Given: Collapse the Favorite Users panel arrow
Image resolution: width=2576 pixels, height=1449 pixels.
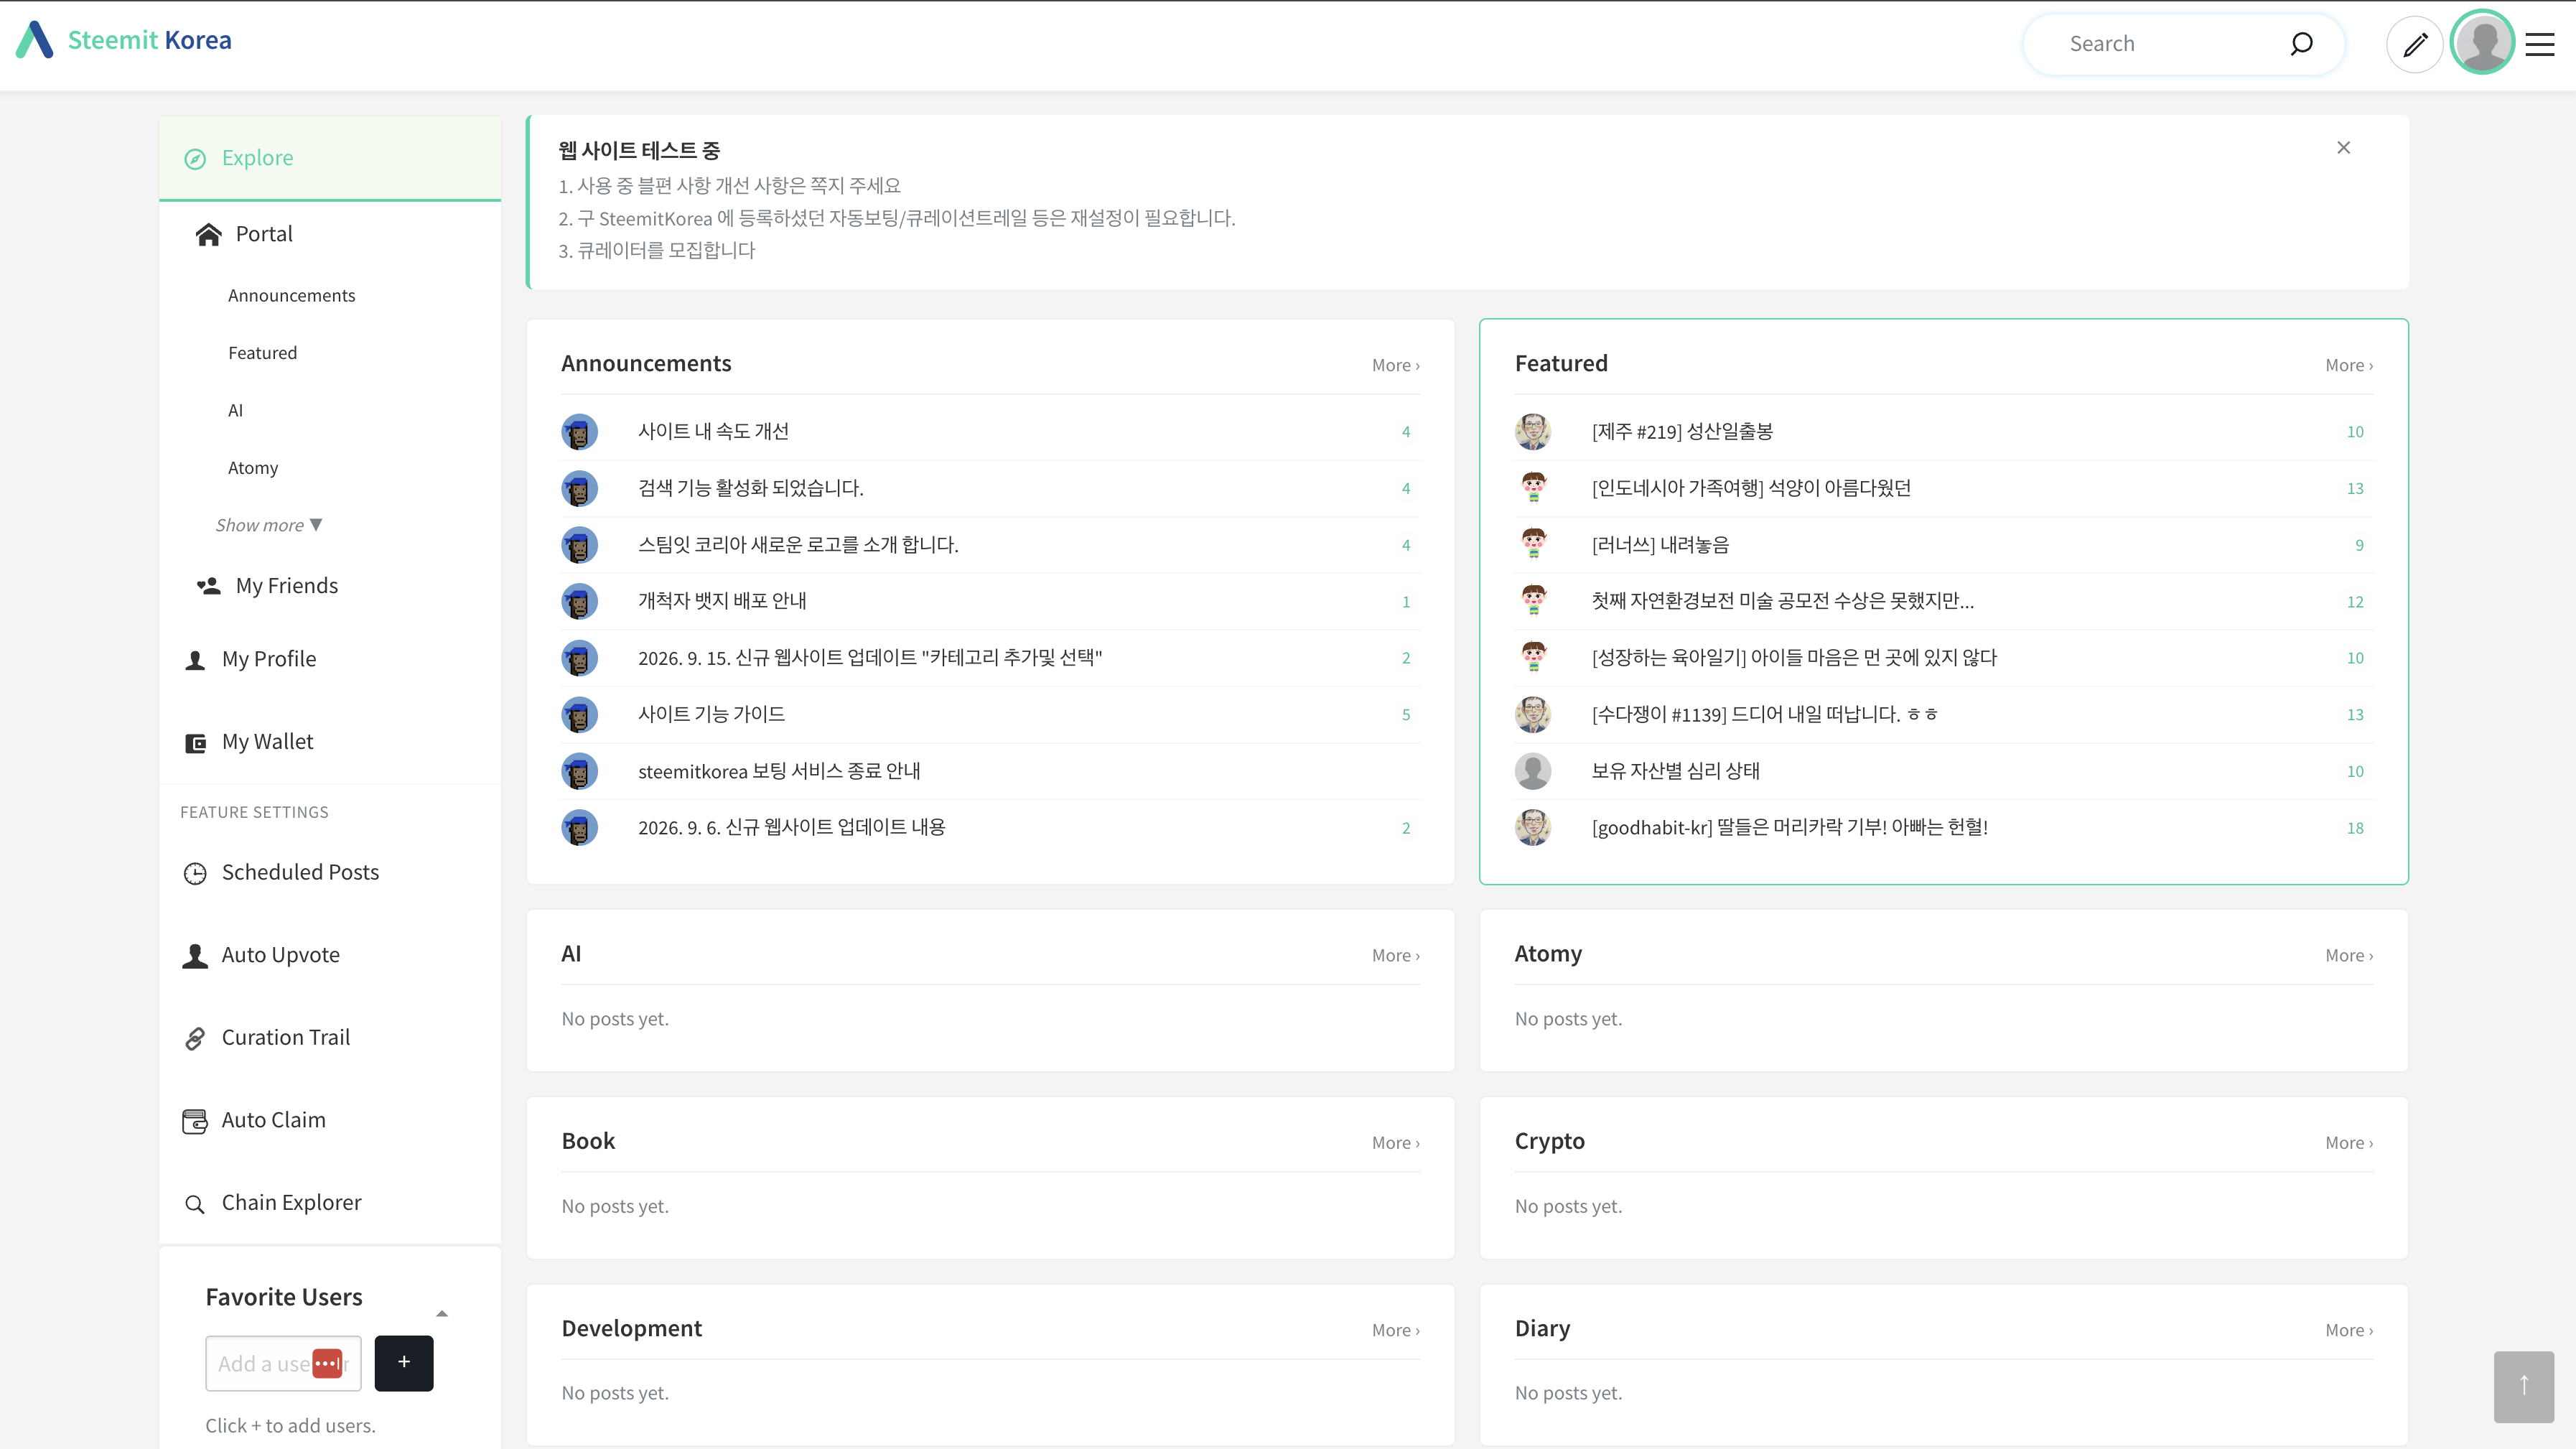Looking at the screenshot, I should tap(442, 1313).
